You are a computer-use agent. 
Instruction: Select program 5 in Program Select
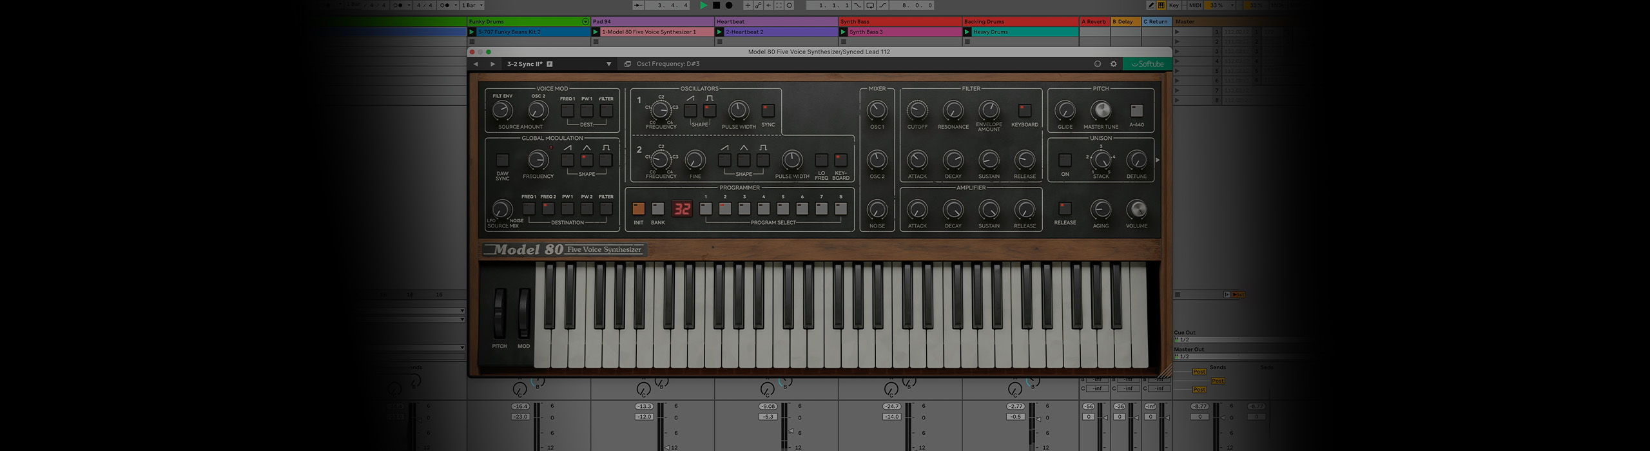pyautogui.click(x=783, y=209)
